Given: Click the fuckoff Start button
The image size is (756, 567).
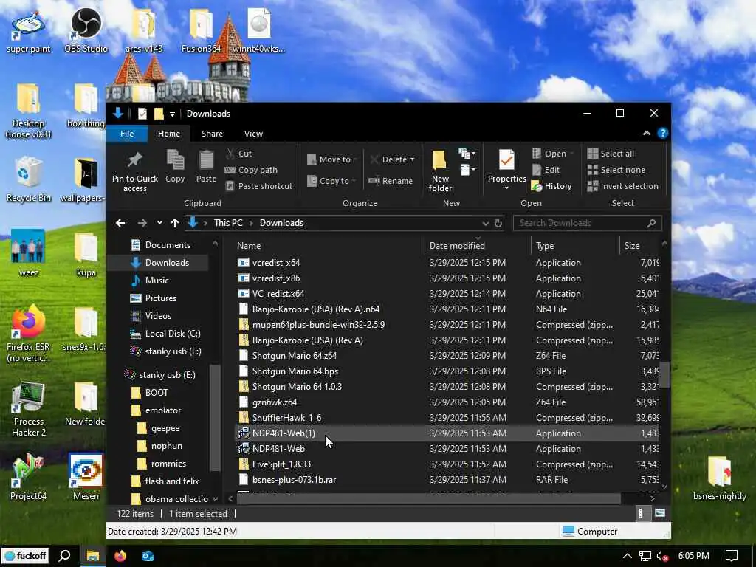Looking at the screenshot, I should pyautogui.click(x=25, y=556).
